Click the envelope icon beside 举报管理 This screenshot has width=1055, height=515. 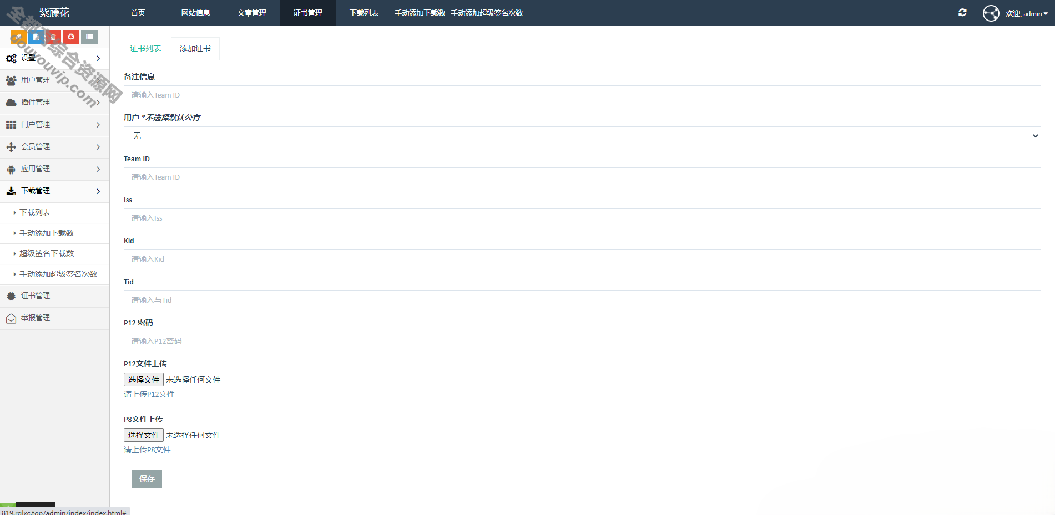tap(11, 318)
